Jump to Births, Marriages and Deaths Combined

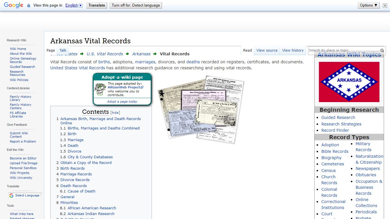pos(104,128)
